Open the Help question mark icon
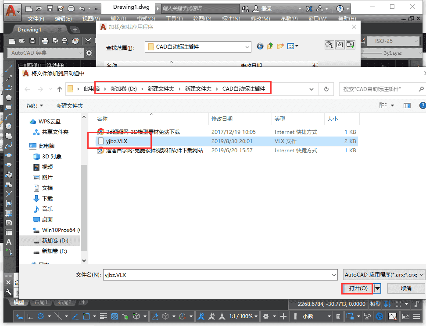426x326 pixels. tap(340, 9)
